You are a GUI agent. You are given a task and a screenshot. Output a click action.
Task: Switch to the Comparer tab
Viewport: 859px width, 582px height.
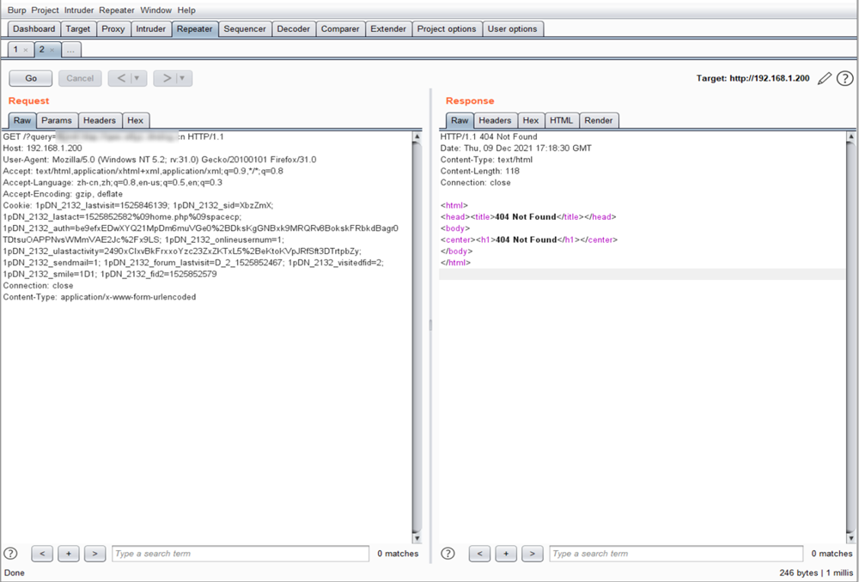coord(340,29)
